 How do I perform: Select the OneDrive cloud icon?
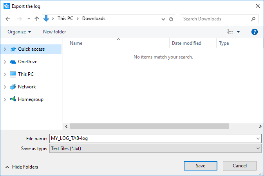coord(13,62)
